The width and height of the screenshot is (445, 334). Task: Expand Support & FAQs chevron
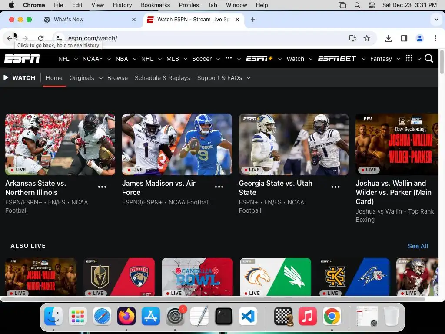pyautogui.click(x=249, y=78)
